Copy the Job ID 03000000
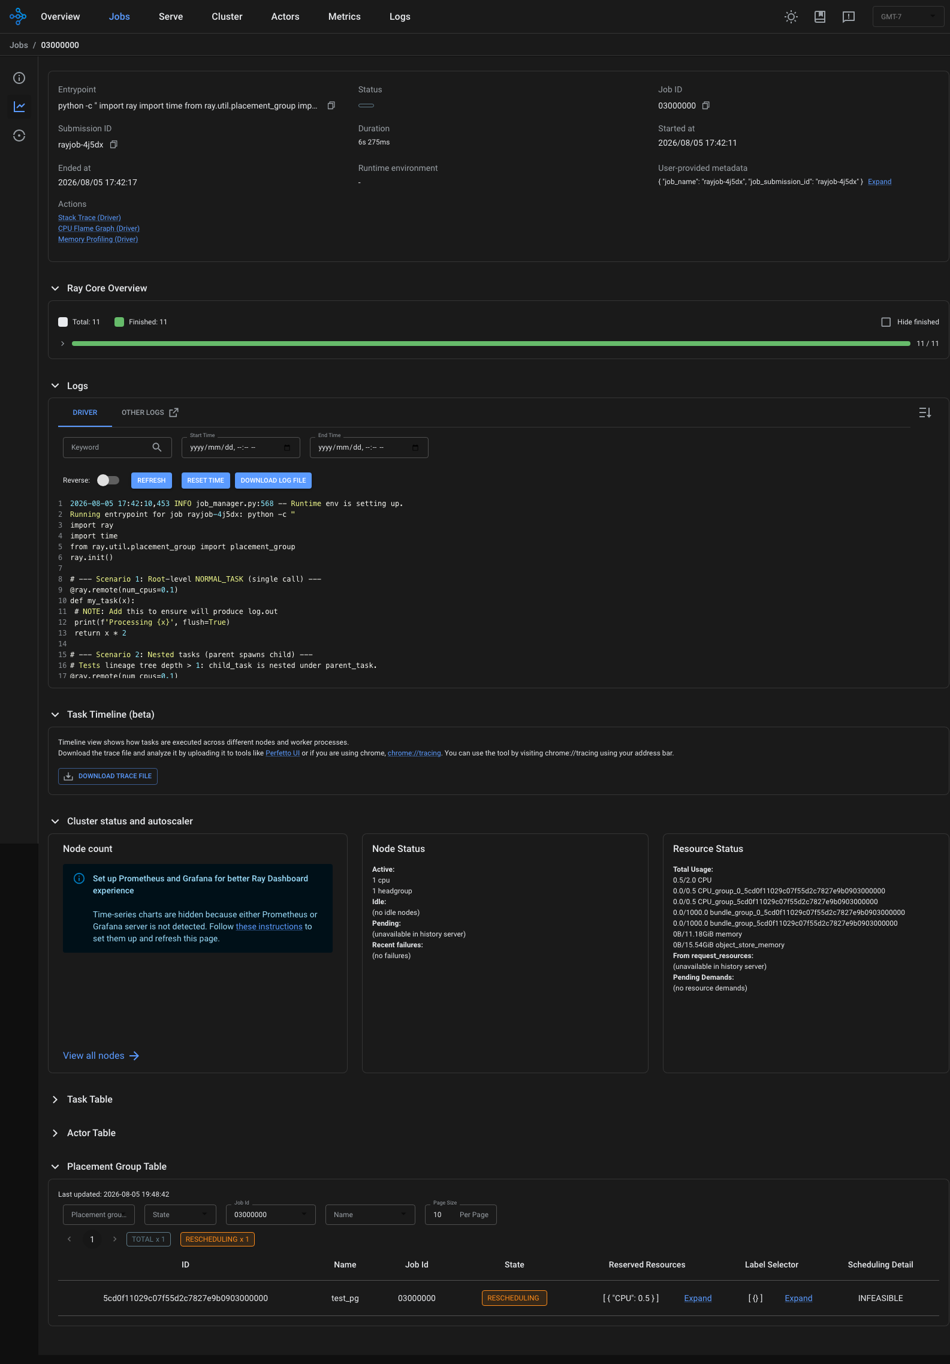 [706, 106]
